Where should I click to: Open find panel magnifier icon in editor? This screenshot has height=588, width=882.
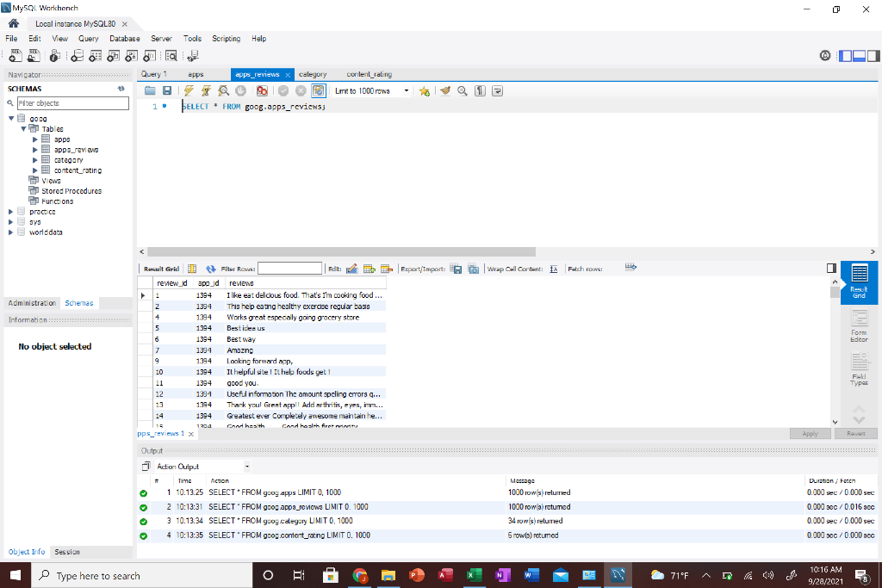pos(463,90)
